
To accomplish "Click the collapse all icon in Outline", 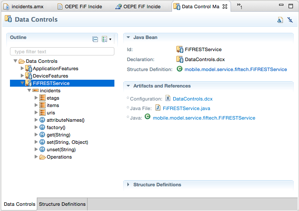I will click(x=95, y=39).
